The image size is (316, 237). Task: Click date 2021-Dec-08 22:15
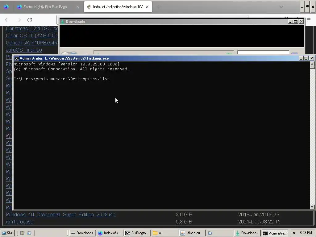click(x=259, y=222)
